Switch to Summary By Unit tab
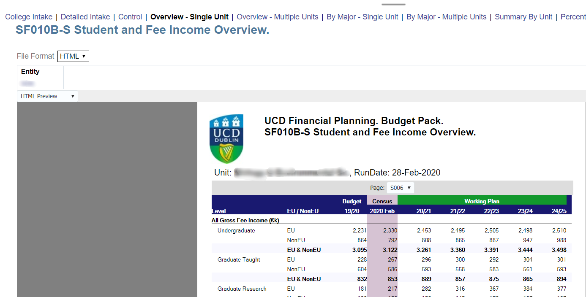Image resolution: width=586 pixels, height=297 pixels. pos(523,17)
